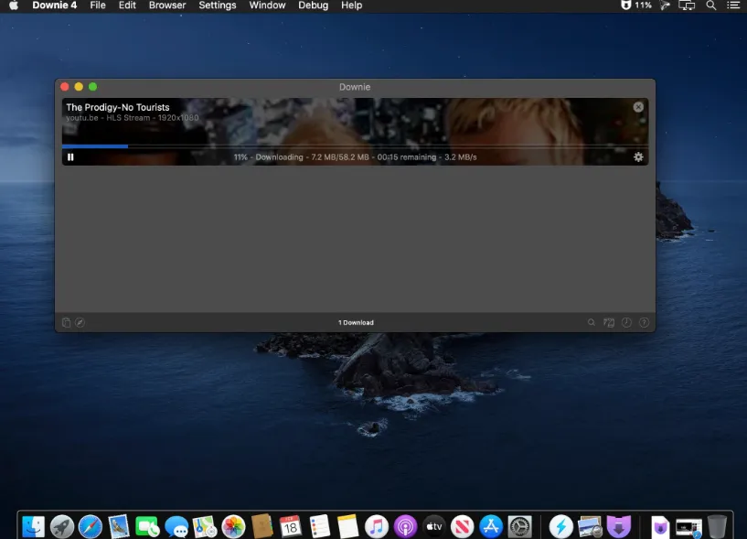Viewport: 747px width, 539px height.
Task: Open the File menu
Action: [x=98, y=5]
